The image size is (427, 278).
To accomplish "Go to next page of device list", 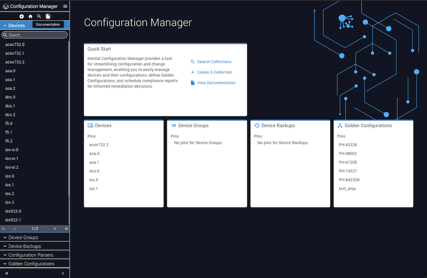I will coord(55,229).
